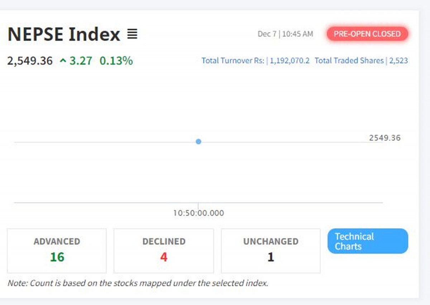Click the 10:45 AM time text

click(297, 34)
